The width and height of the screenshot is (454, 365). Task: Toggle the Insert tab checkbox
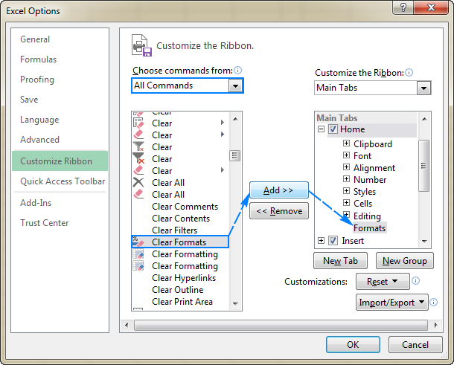click(x=333, y=241)
